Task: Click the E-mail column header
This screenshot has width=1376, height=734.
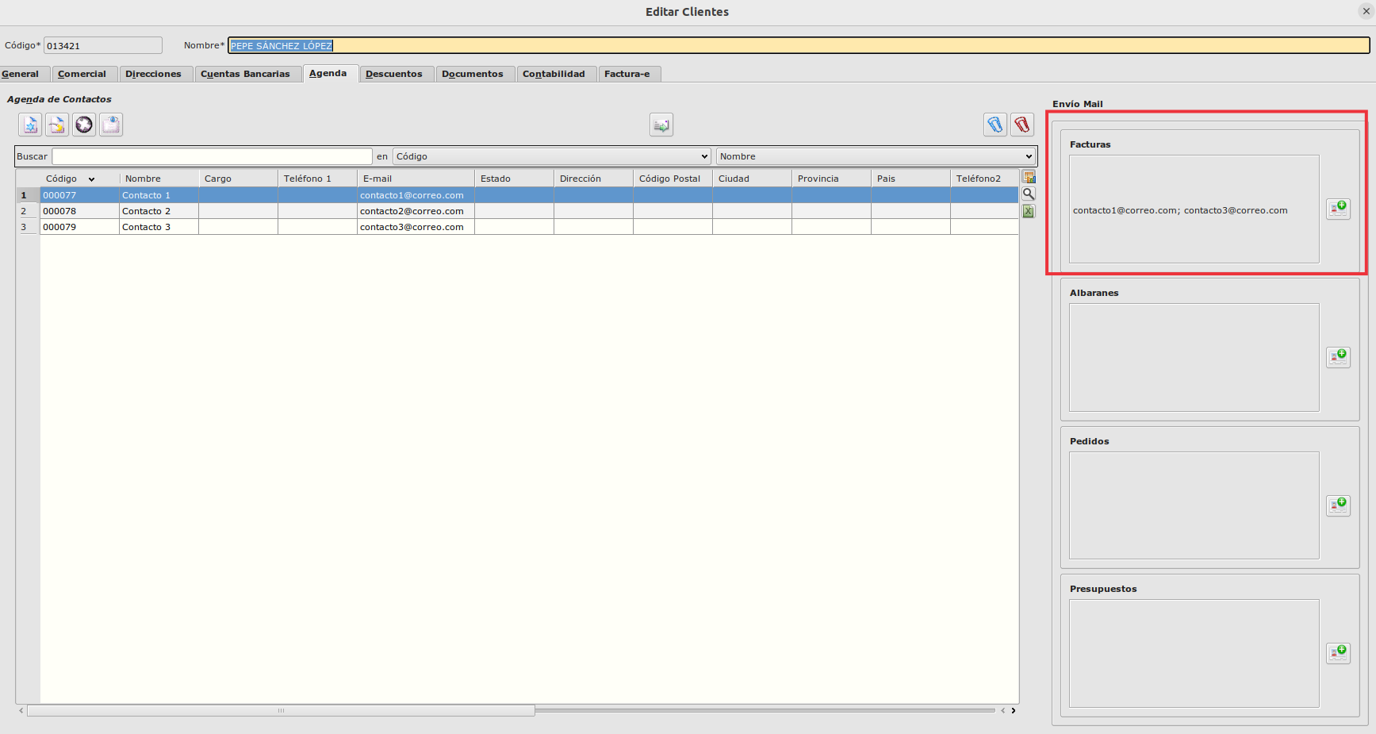Action: tap(416, 179)
